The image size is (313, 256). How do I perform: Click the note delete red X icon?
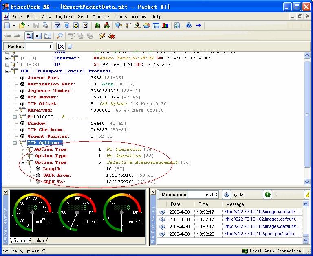tap(111, 36)
